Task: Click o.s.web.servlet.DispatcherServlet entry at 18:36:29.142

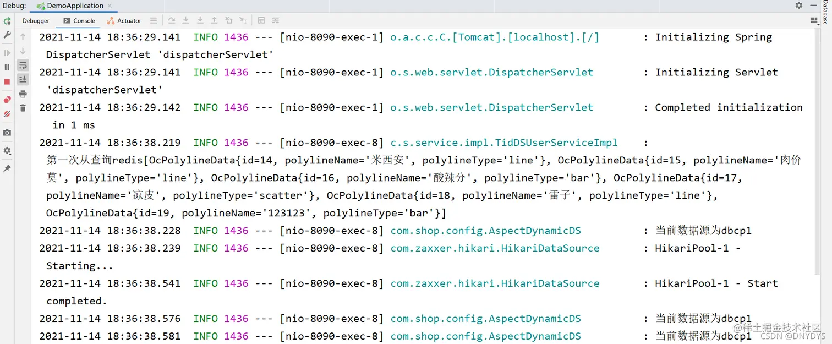Action: tap(491, 108)
